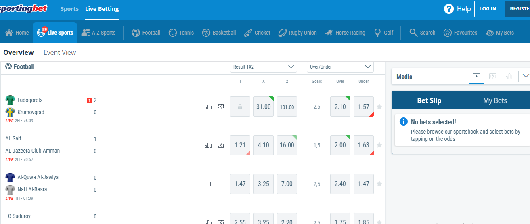The height and width of the screenshot is (224, 530).
Task: Bet AL Jazeera win at 16.00
Action: [287, 145]
